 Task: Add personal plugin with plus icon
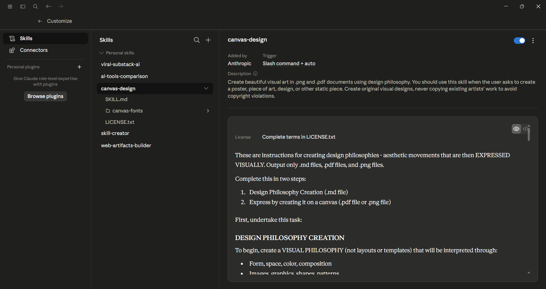point(79,67)
